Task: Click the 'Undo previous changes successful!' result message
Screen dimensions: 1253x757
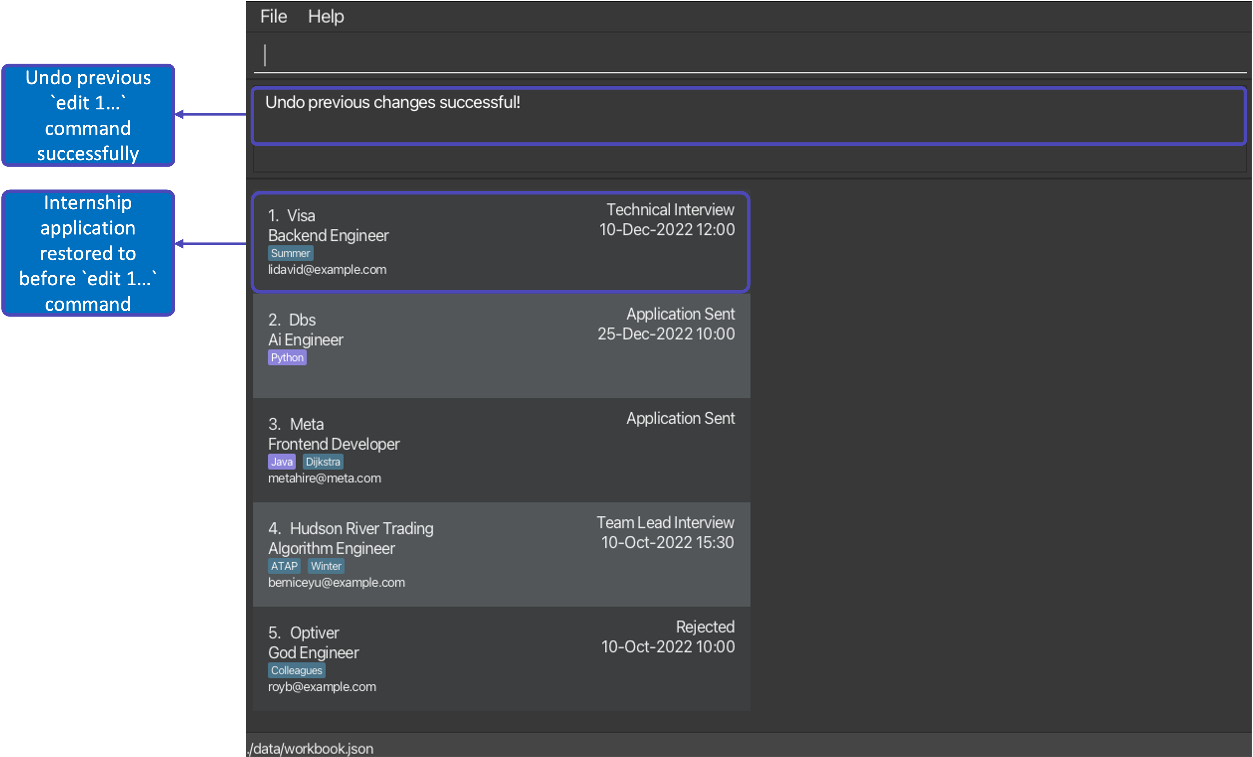Action: click(x=393, y=102)
